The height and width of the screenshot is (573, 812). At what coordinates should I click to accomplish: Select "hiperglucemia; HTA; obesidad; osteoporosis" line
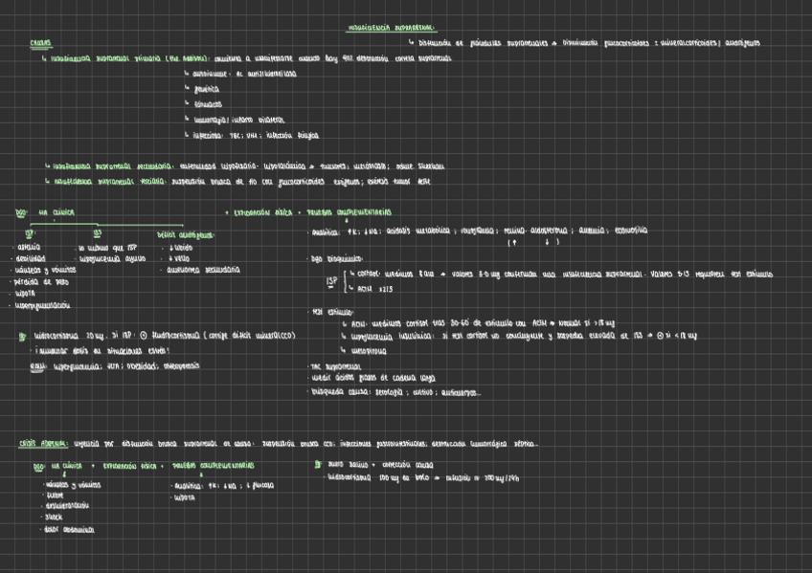[x=126, y=366]
